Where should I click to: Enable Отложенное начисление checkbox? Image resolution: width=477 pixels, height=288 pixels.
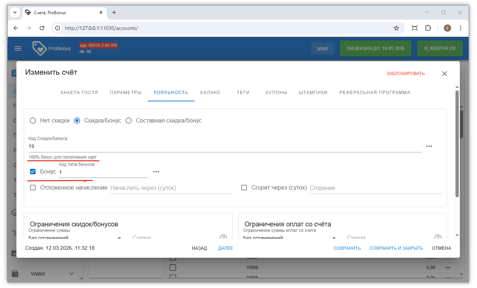click(33, 188)
